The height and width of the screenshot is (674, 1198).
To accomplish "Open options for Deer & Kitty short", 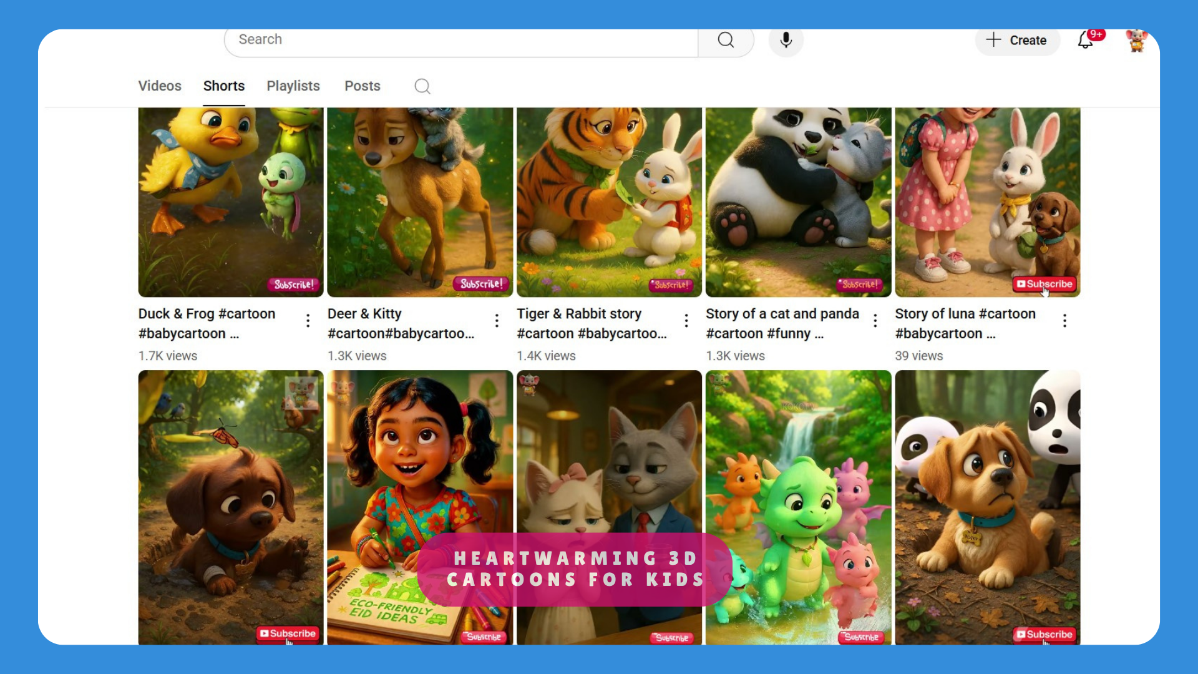I will point(497,321).
